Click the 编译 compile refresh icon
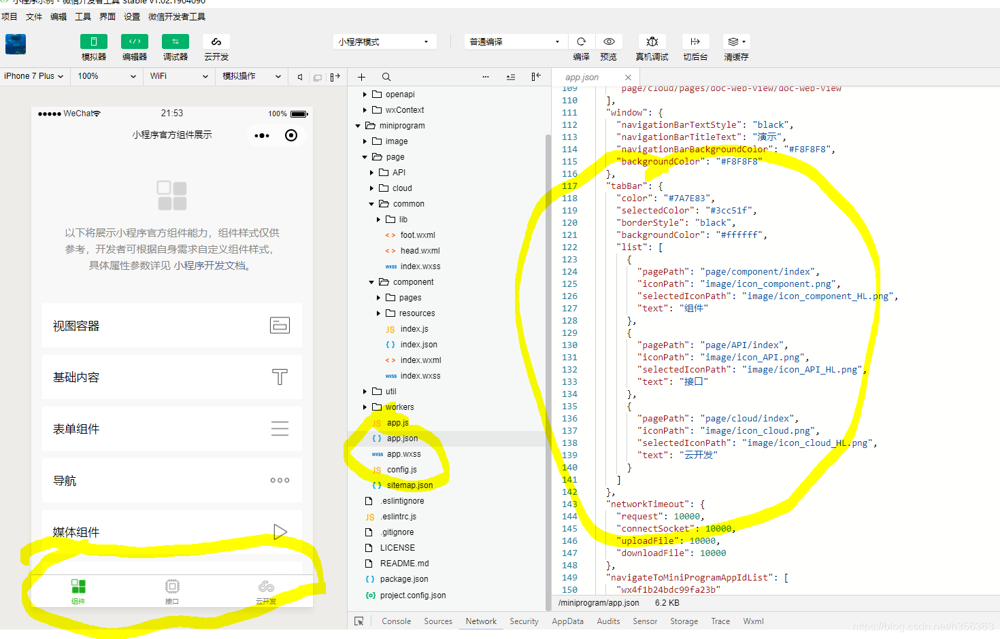 581,41
